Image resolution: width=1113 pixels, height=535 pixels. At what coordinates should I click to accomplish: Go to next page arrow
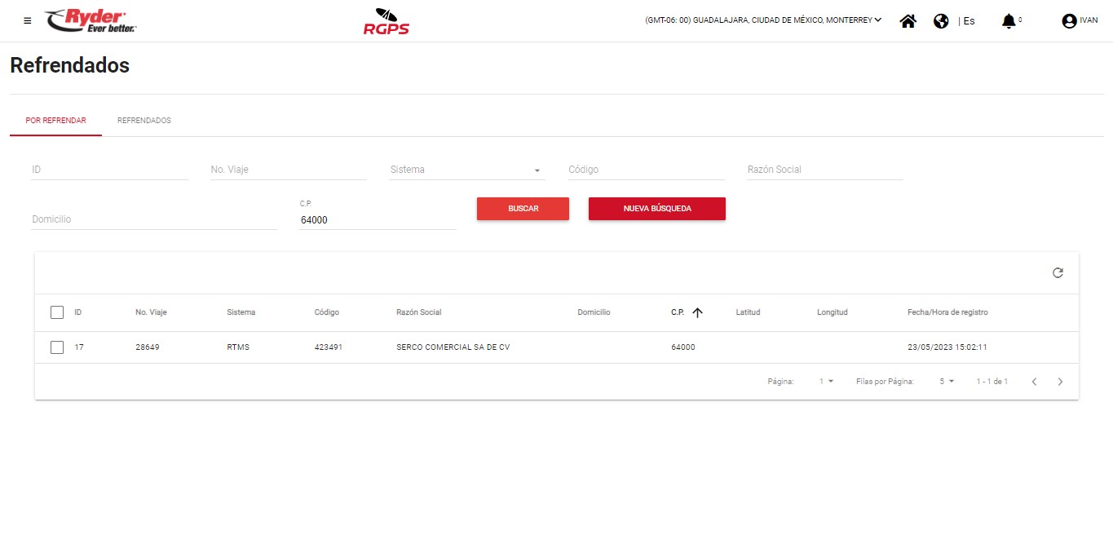pos(1060,382)
